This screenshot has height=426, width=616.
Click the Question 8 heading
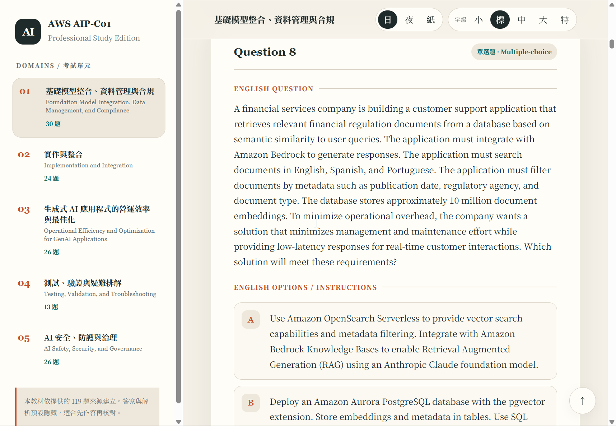pos(265,52)
